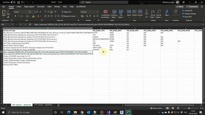Switch to the Insert tab
The height and width of the screenshot is (115, 205).
pos(19,7)
